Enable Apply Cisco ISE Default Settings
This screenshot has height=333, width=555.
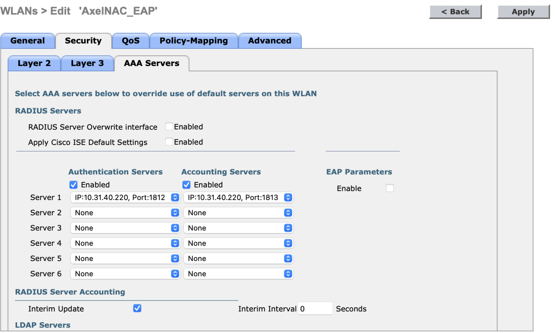(169, 142)
